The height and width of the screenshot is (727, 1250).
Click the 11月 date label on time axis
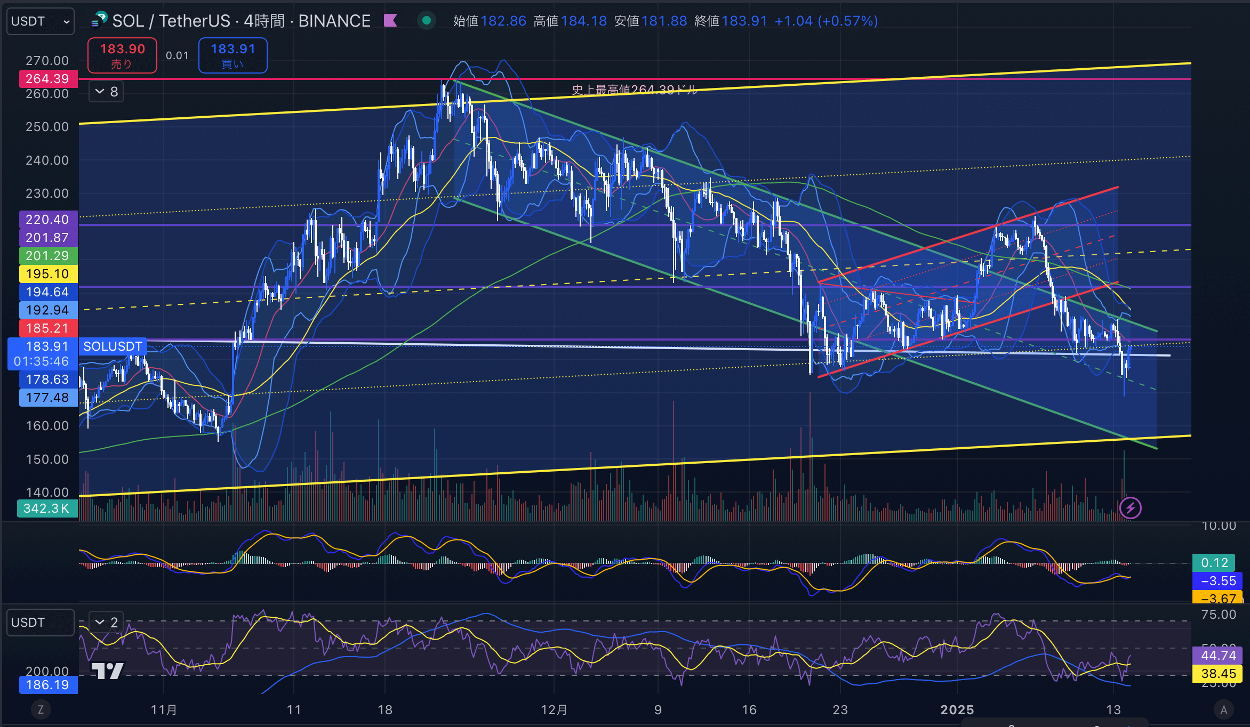[164, 710]
